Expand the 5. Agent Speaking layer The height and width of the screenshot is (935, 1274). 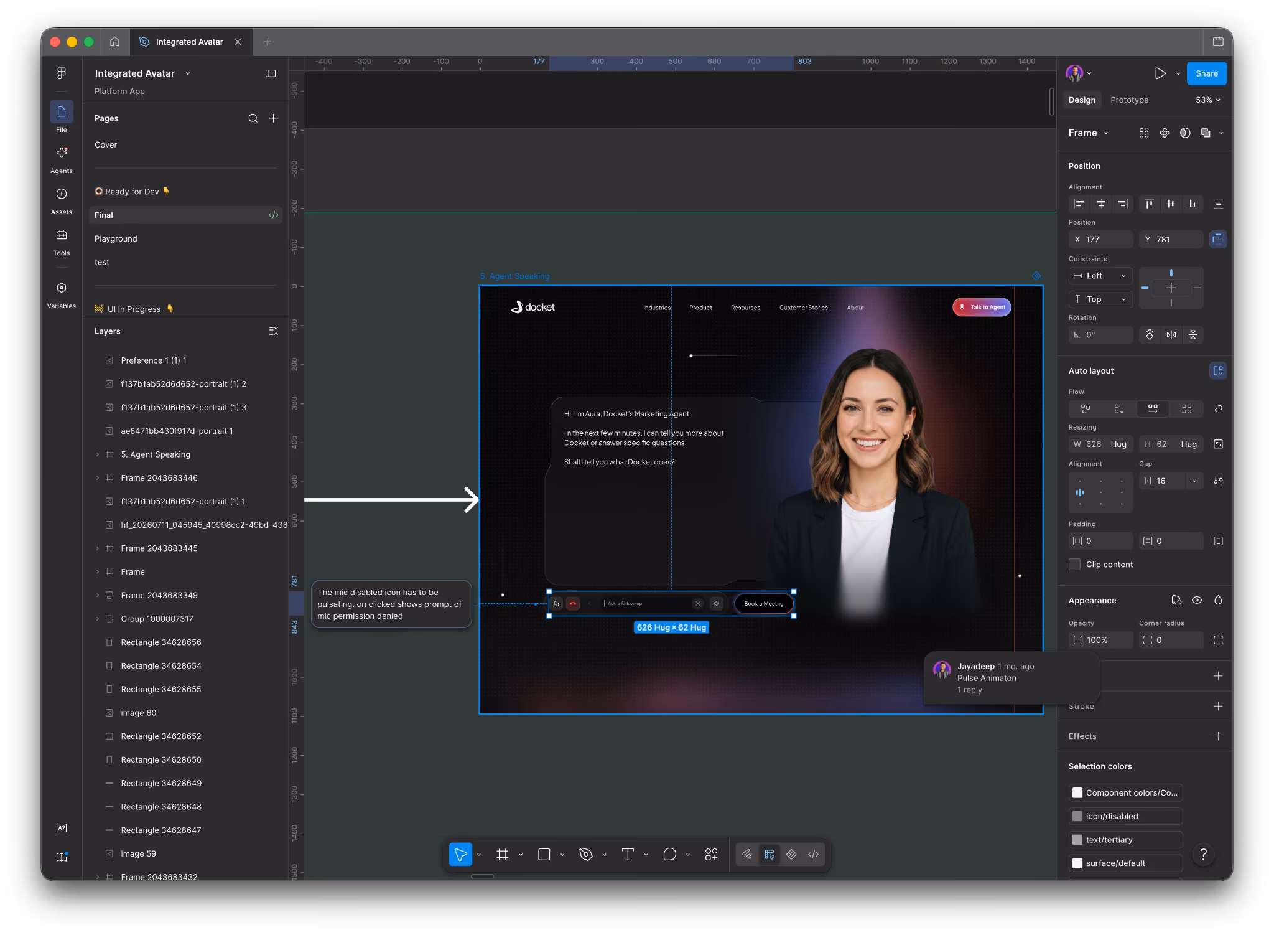pos(98,454)
